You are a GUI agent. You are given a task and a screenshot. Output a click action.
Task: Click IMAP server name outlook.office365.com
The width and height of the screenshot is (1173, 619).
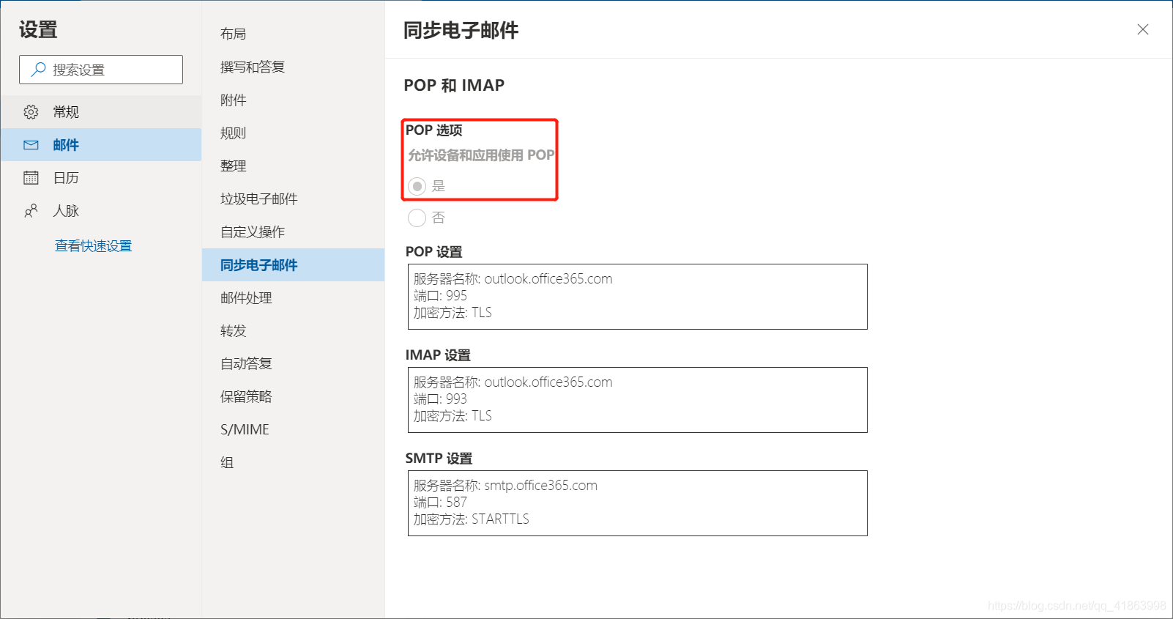(548, 382)
